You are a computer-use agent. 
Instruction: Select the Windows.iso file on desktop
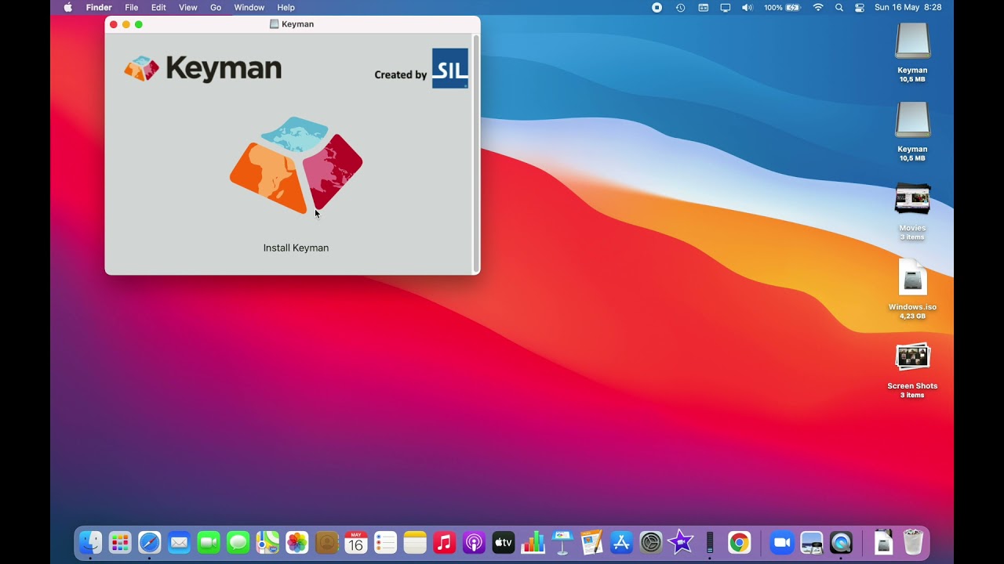[x=912, y=278]
